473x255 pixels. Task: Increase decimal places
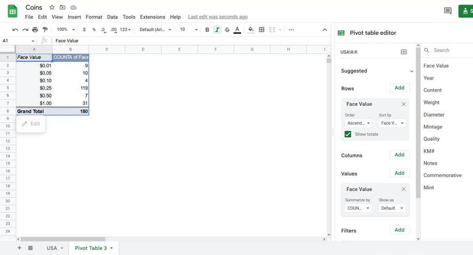click(x=114, y=30)
